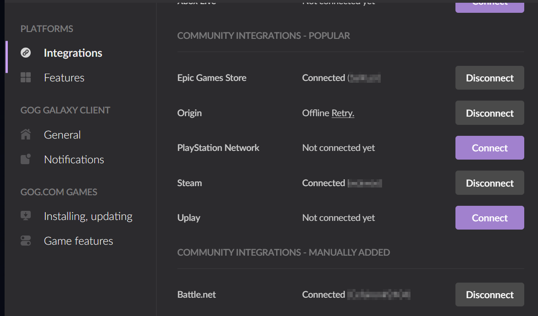This screenshot has width=538, height=316.
Task: Click the Integrations link icon in sidebar
Action: (26, 53)
